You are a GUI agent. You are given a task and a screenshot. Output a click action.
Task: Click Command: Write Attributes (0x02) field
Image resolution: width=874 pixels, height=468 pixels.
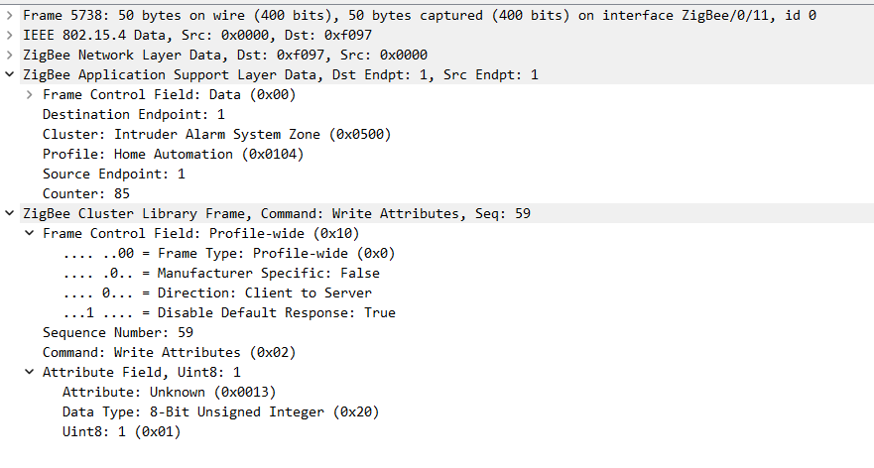[161, 352]
